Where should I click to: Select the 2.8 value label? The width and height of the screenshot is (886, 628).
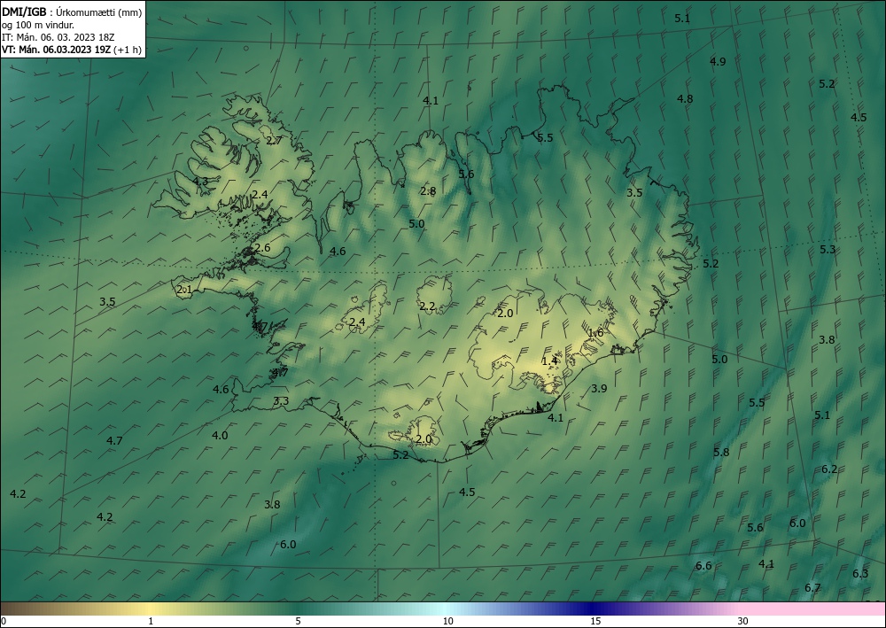coord(428,191)
